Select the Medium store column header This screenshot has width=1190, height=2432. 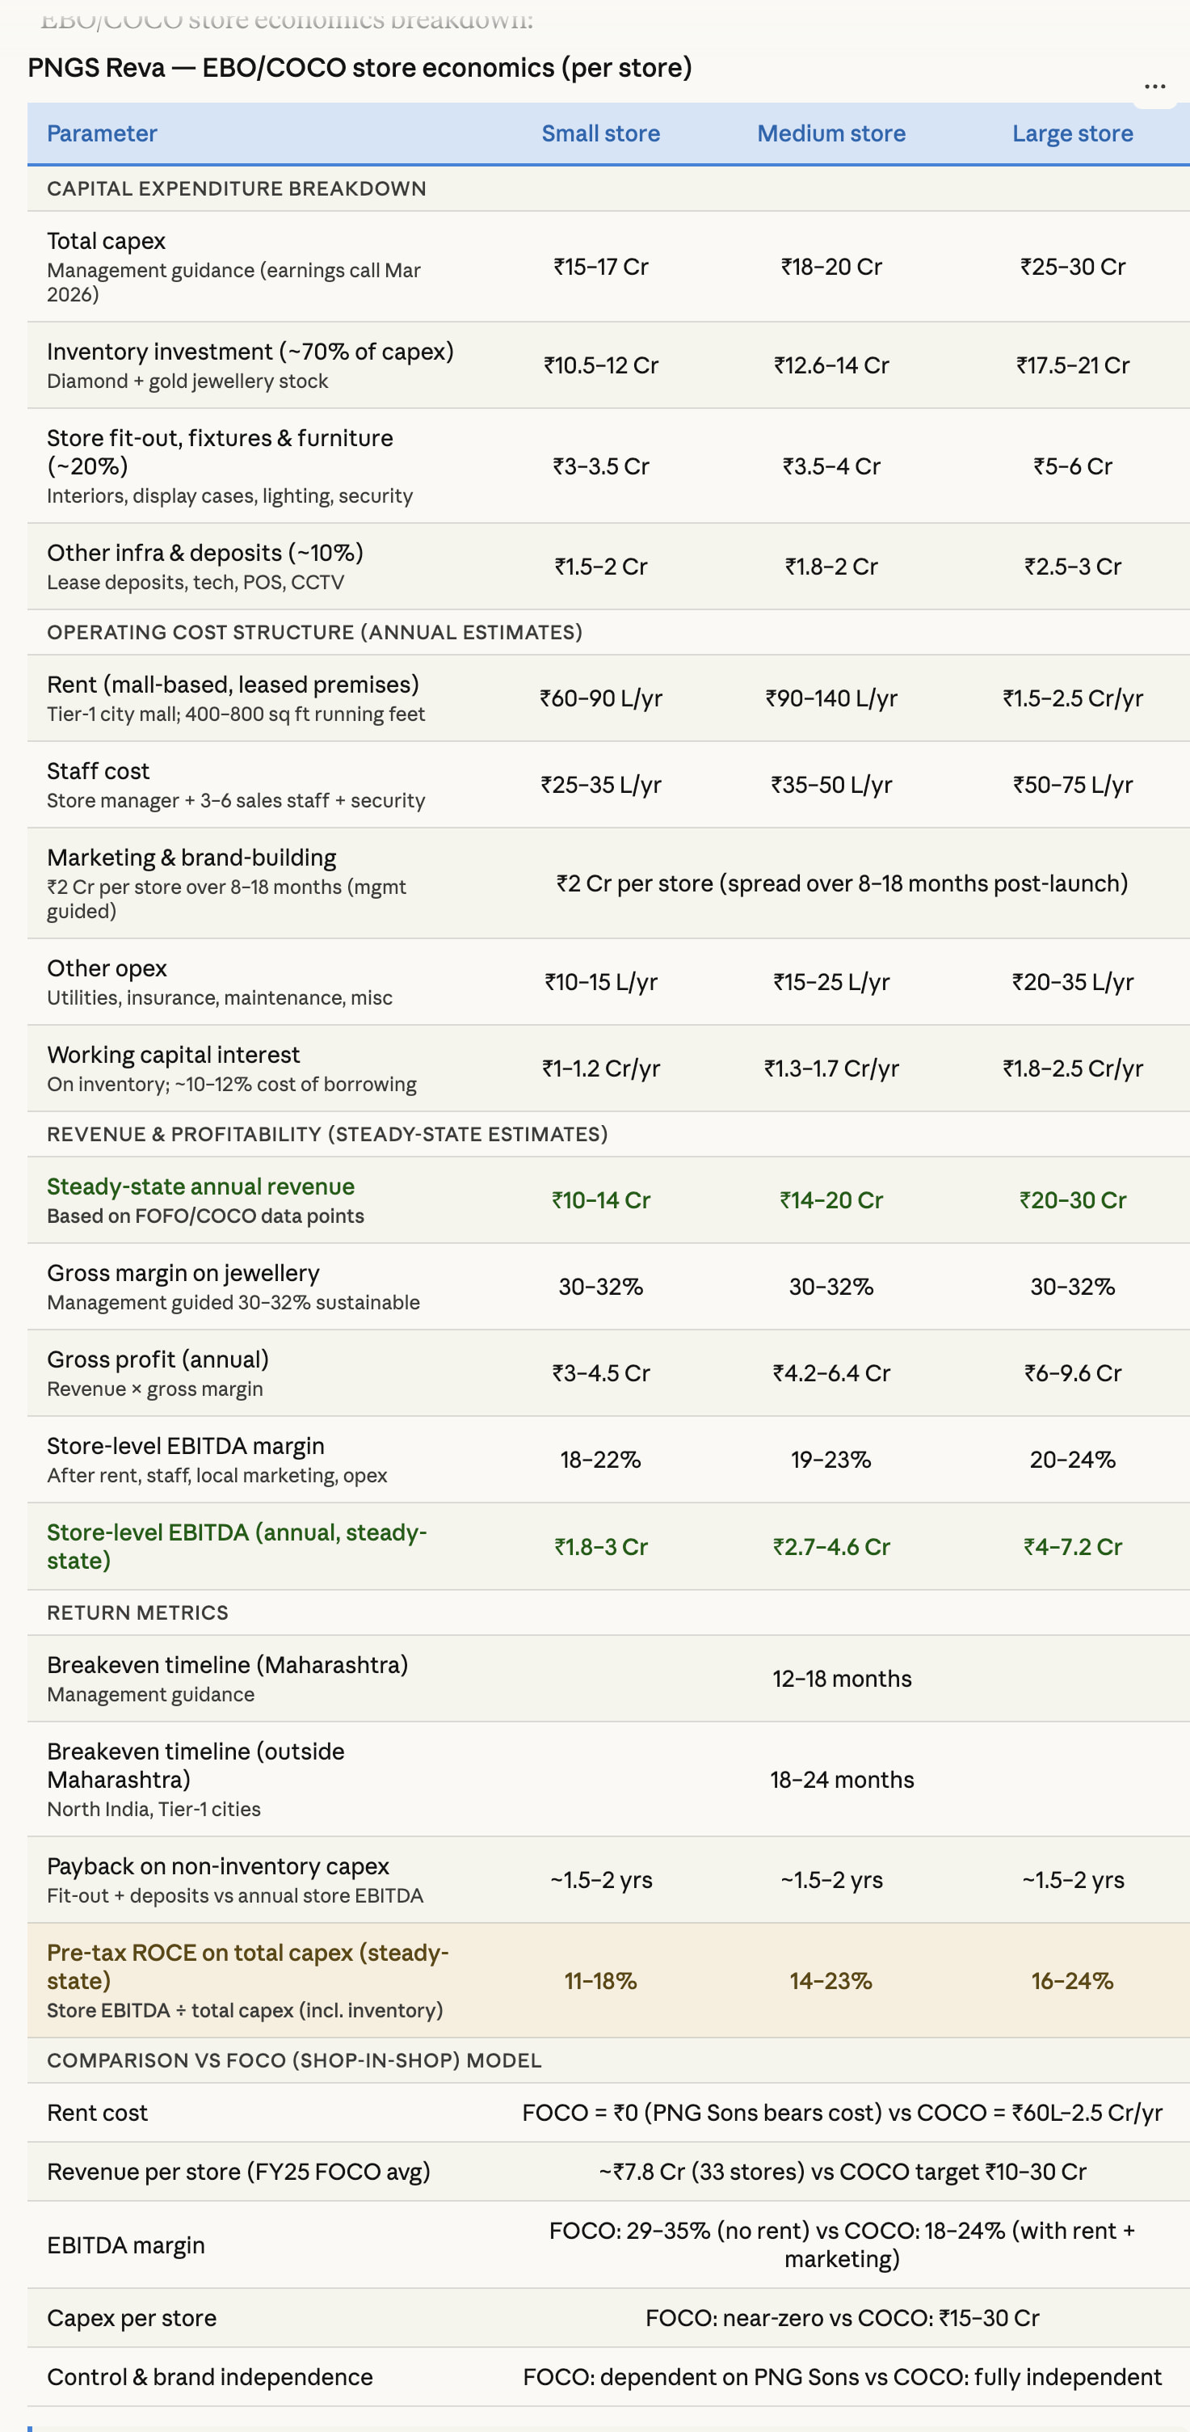(x=830, y=133)
